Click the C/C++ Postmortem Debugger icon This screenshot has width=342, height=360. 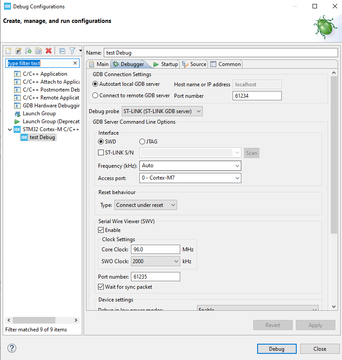[17, 90]
